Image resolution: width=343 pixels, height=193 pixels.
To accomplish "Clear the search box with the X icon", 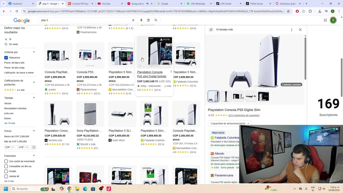I will [x=133, y=20].
